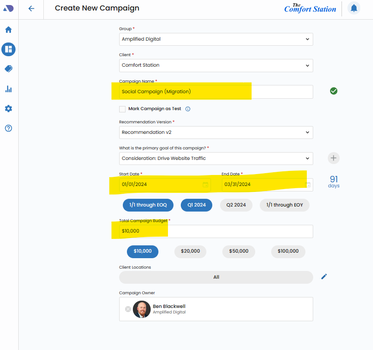Click the 1/1 through EOY button
The width and height of the screenshot is (373, 350).
point(284,205)
